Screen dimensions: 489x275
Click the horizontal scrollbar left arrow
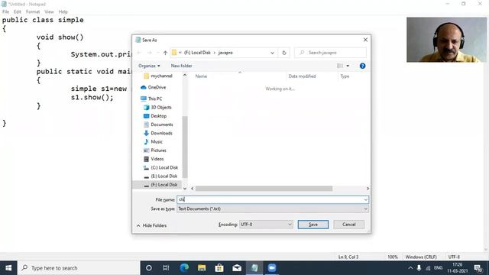tap(192, 189)
